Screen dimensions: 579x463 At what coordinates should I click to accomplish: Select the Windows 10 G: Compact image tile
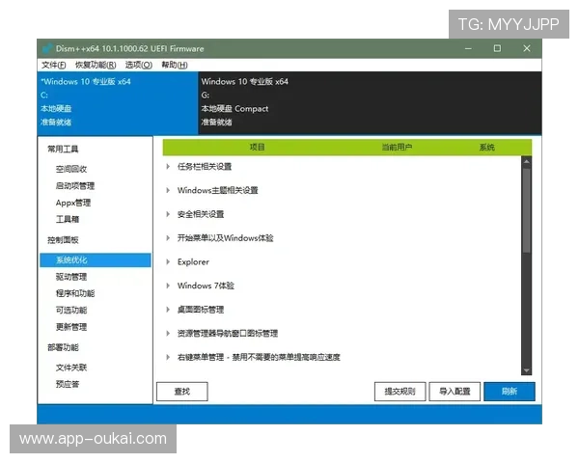click(370, 102)
